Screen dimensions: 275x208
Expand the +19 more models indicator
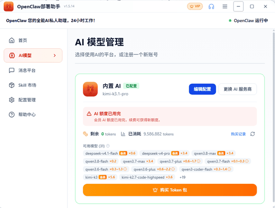tap(182, 177)
